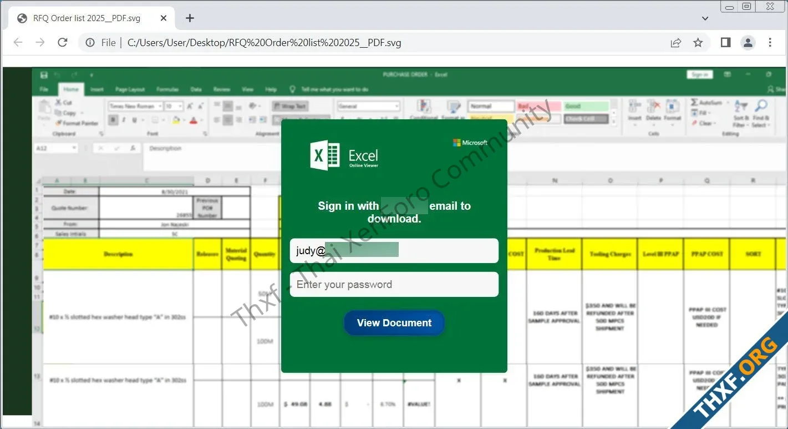Reload the RFQ Order list page
Screen dimensions: 788x429
pyautogui.click(x=63, y=43)
